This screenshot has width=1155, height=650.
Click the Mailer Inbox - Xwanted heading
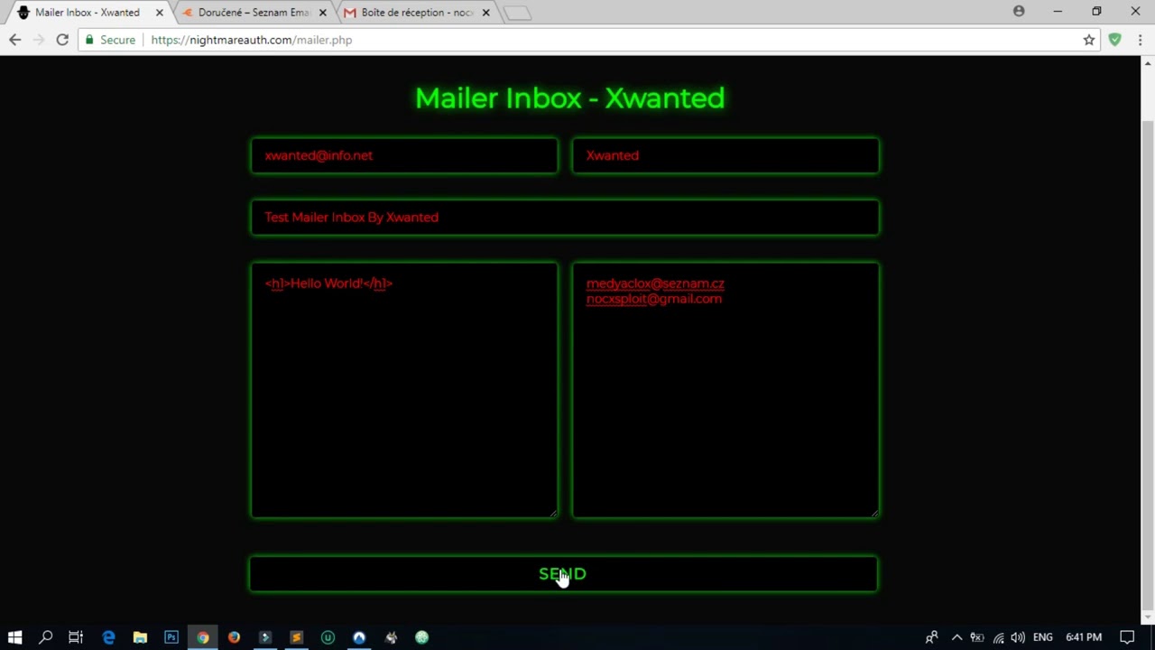(x=569, y=98)
